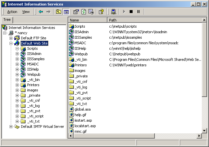Click the help.gif file icon
Screen dimensions: 209x147
[72, 115]
